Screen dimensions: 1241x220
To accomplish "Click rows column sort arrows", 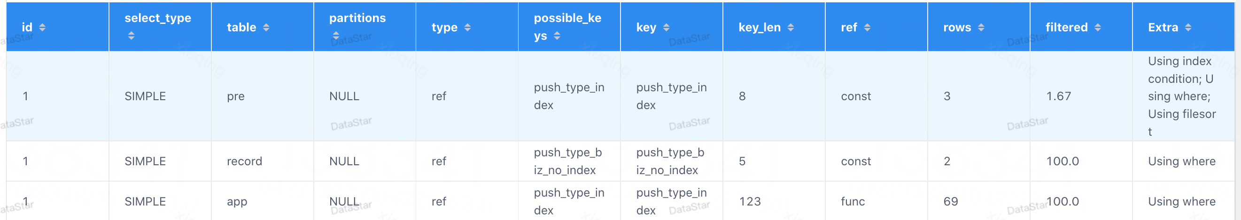I will (981, 27).
